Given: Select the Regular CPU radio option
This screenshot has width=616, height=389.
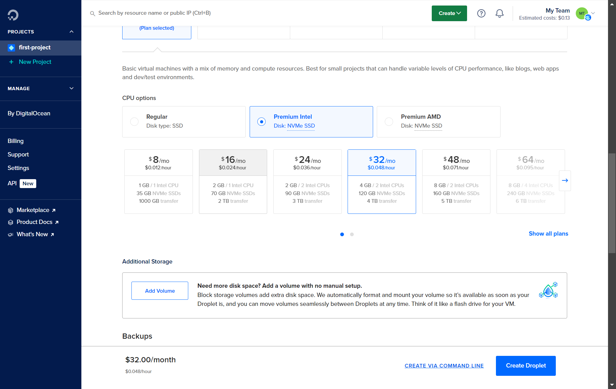Looking at the screenshot, I should (x=134, y=121).
